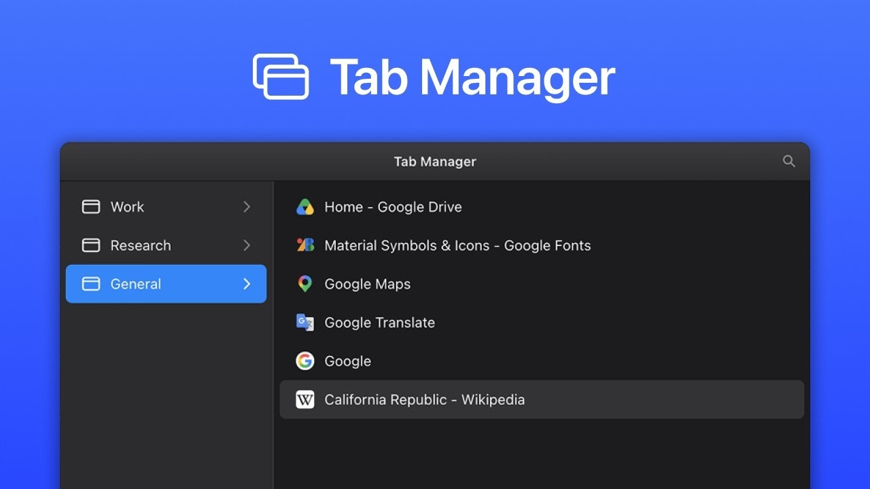Expand the Research group chevron
This screenshot has height=489, width=870.
(247, 245)
